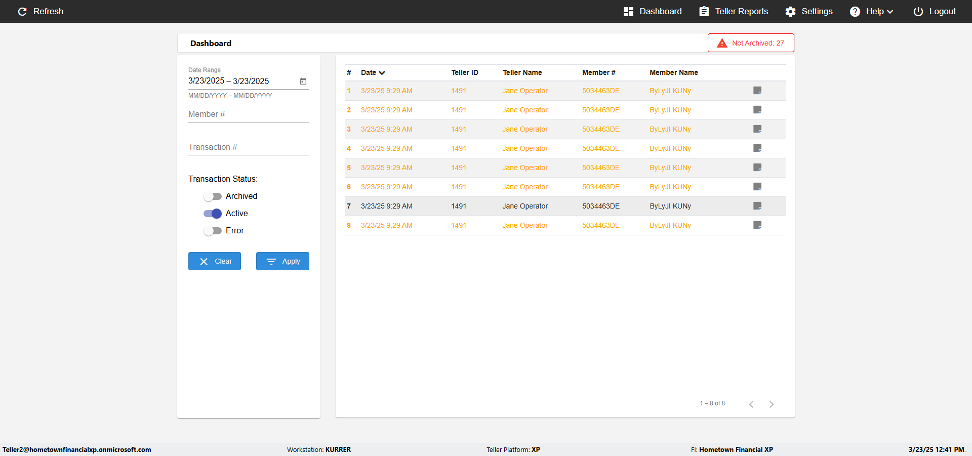Open the Teller Reports menu item

pos(734,11)
